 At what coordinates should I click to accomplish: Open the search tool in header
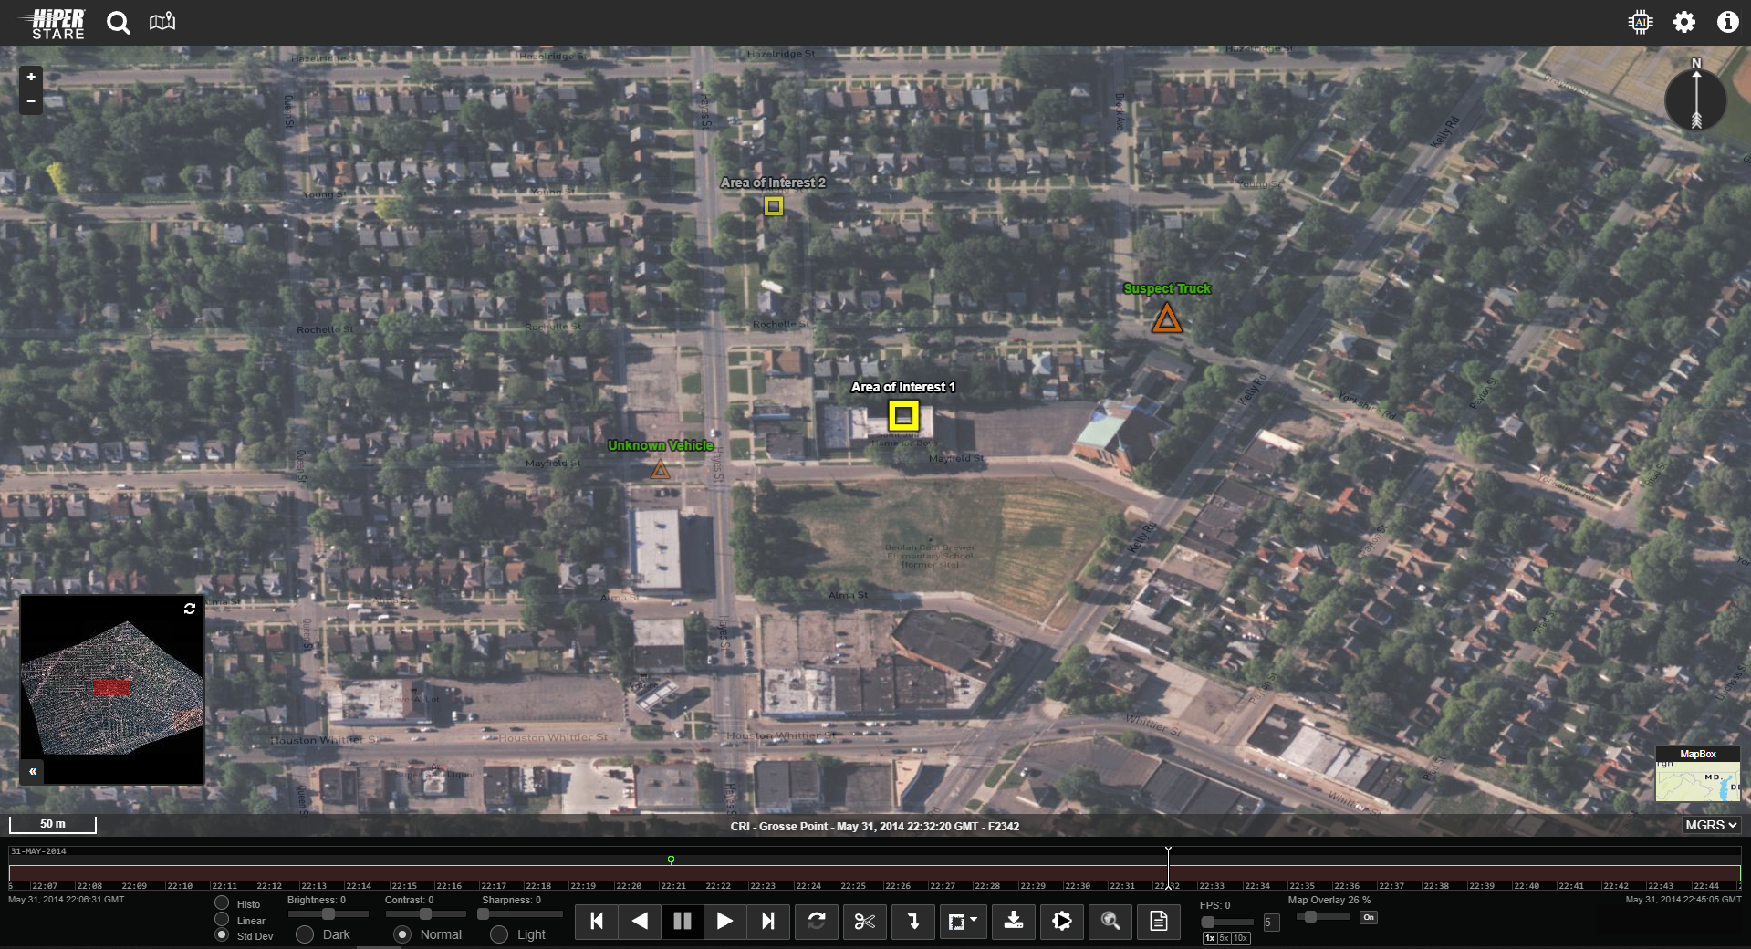119,23
